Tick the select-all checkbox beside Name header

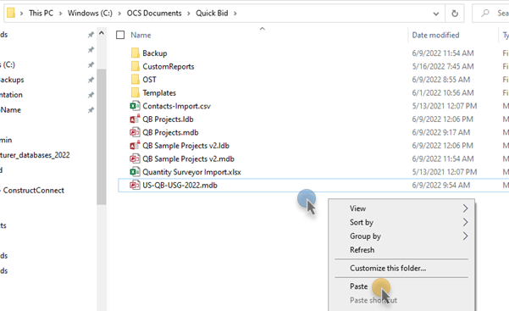point(120,35)
